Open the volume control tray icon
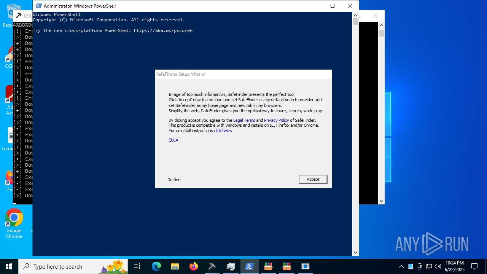487x274 pixels. coord(438,266)
